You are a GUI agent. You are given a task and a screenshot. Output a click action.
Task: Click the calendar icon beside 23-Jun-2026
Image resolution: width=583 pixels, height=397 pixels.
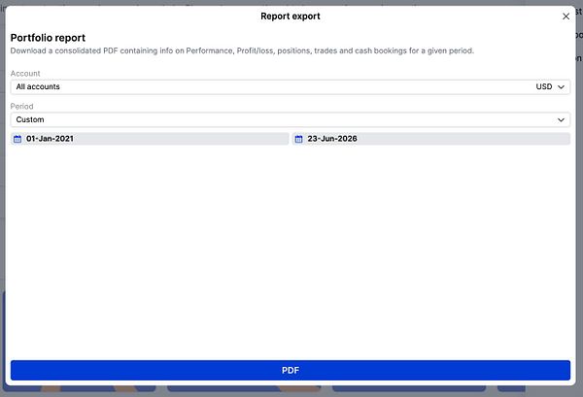[298, 139]
